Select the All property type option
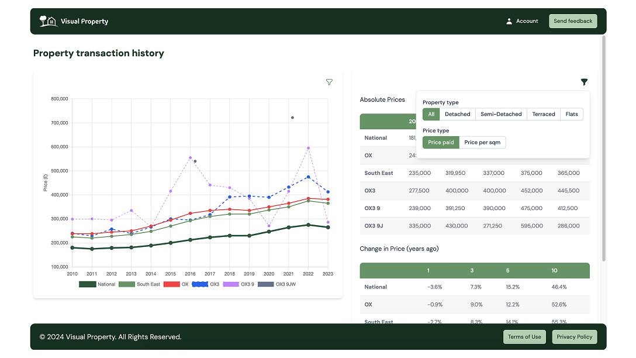 [x=431, y=114]
